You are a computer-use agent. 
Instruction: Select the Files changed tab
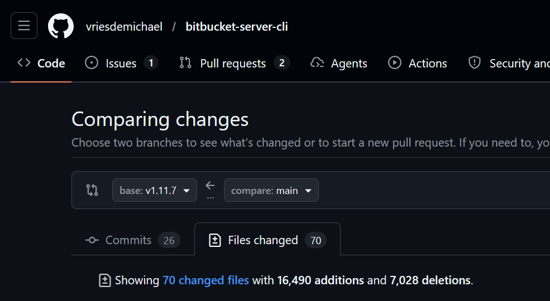pos(263,240)
